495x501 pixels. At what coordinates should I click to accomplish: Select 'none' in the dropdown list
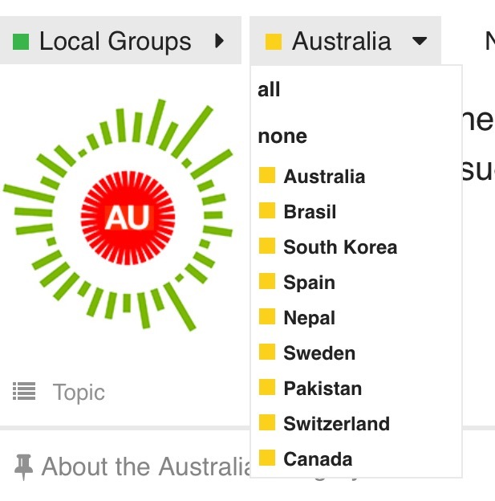282,136
